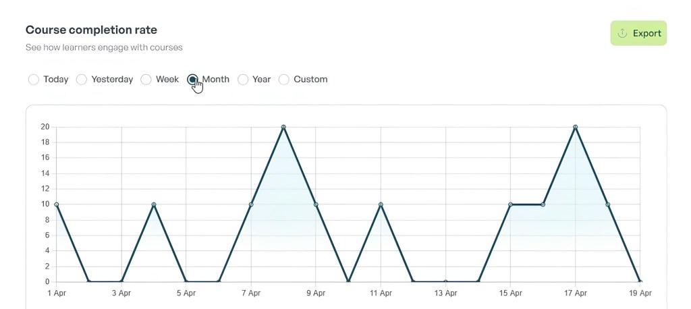Click the 4 Apr data point at 10
691x309 pixels.
coord(154,204)
